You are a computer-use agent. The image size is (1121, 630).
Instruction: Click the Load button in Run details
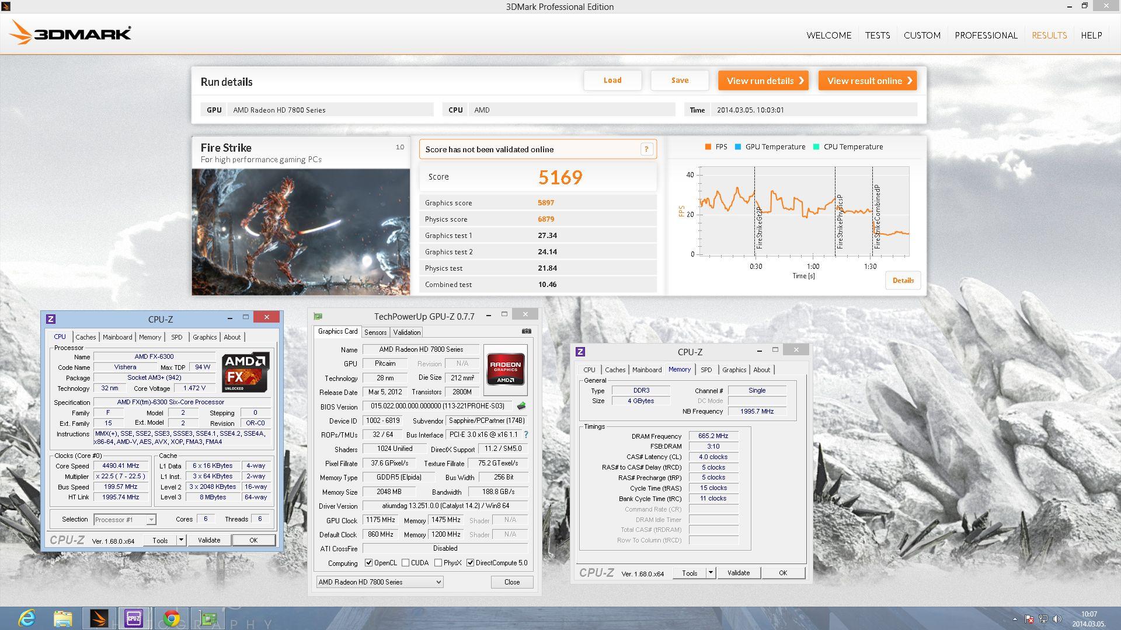pyautogui.click(x=612, y=80)
